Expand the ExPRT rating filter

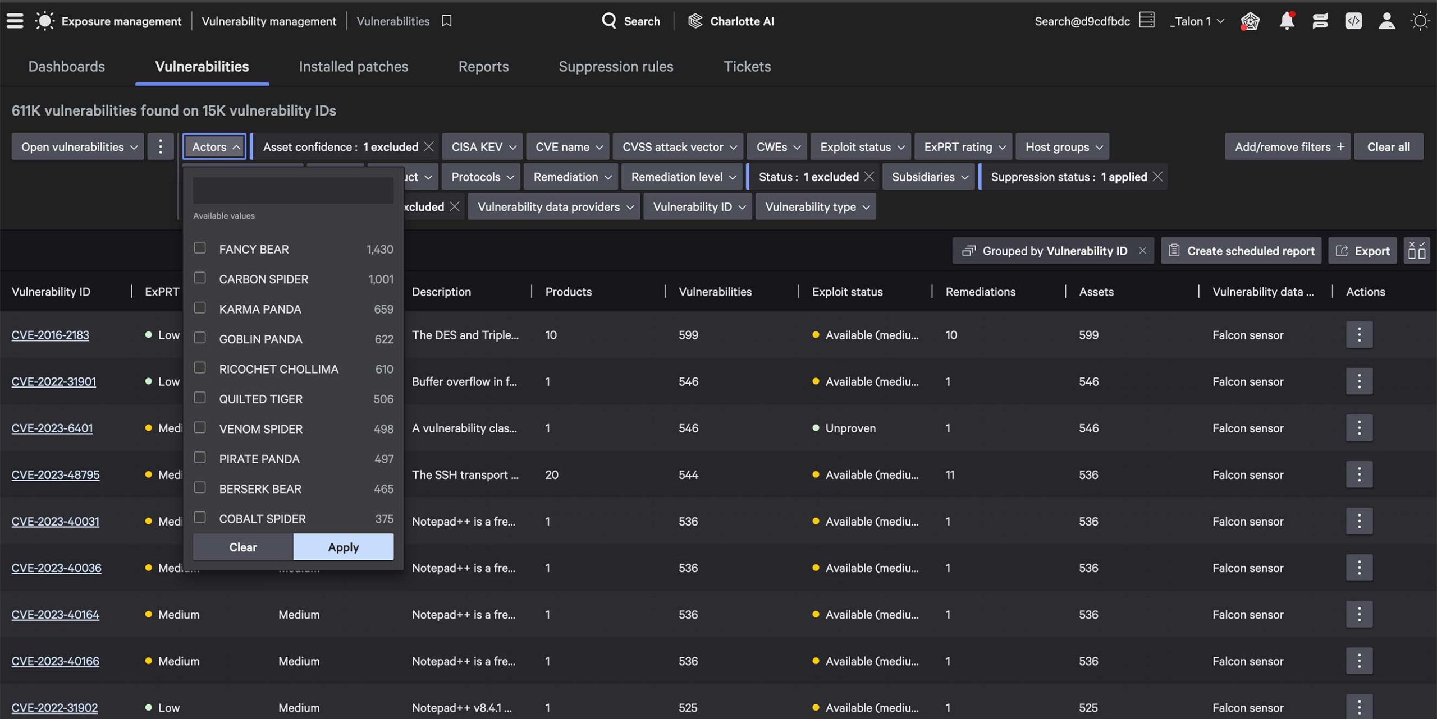(963, 146)
